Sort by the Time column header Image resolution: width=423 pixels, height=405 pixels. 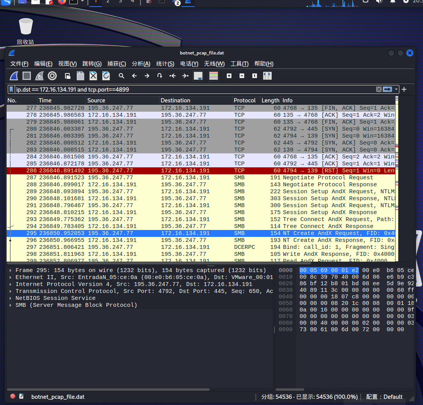[62, 100]
